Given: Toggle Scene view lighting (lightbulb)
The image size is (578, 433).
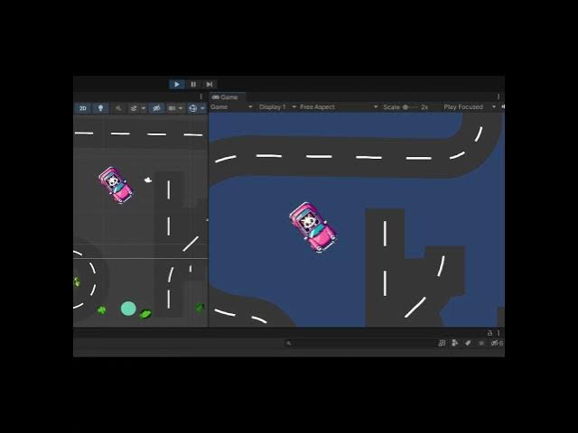Looking at the screenshot, I should (x=100, y=108).
